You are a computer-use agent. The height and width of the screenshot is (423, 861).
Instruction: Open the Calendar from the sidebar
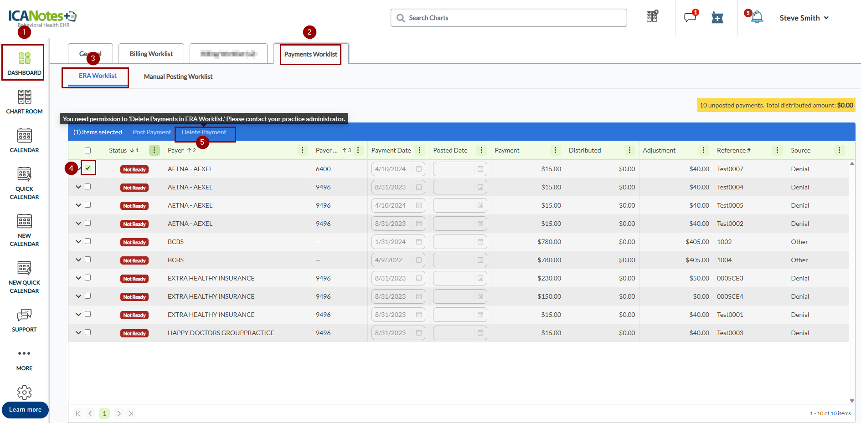point(24,141)
